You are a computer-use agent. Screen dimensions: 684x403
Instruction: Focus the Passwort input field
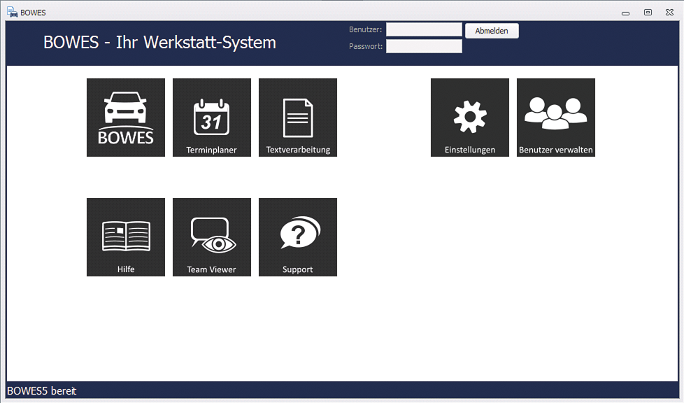(x=424, y=46)
